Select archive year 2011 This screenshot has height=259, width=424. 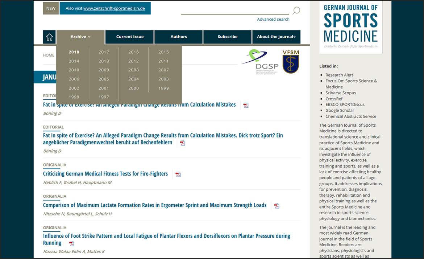coord(163,61)
